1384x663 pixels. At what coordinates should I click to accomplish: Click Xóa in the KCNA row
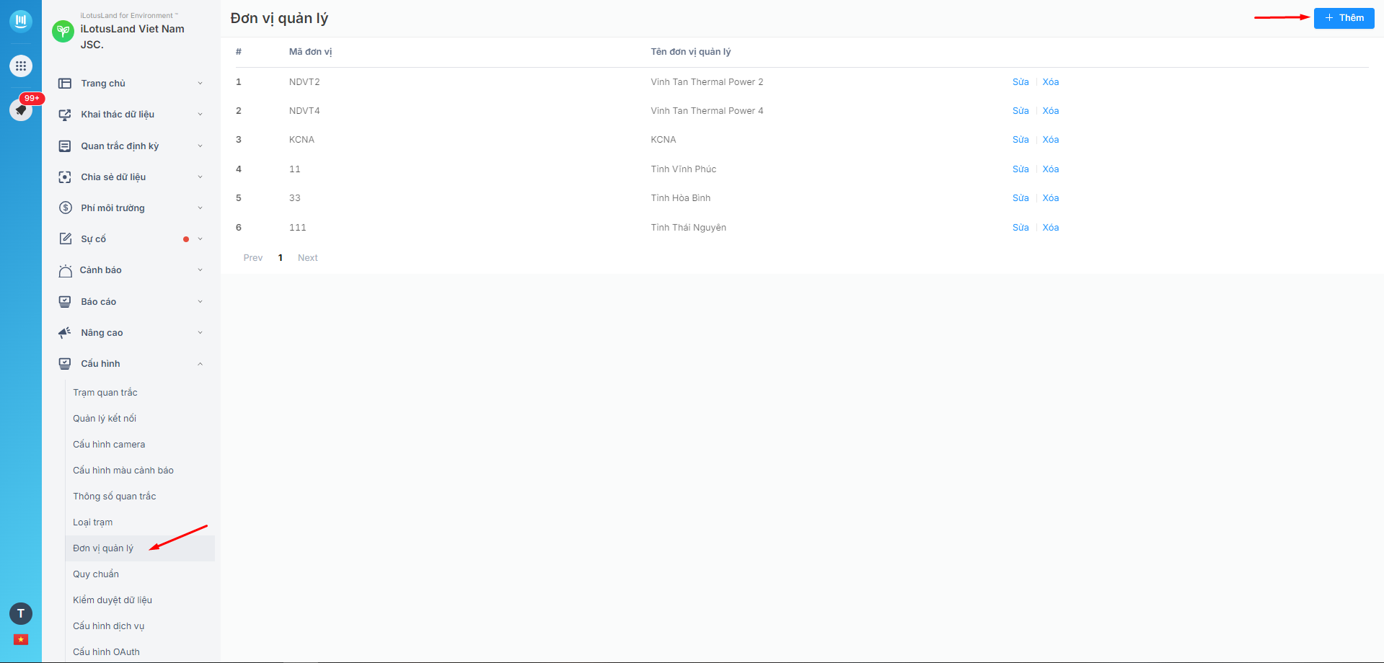1051,140
